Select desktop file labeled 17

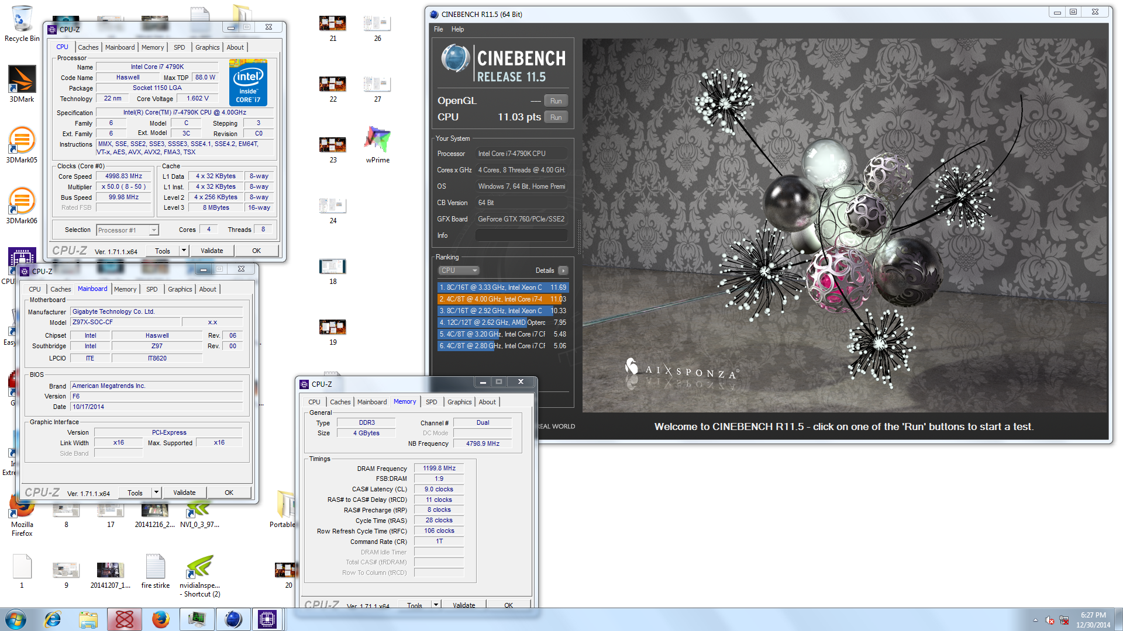111,514
